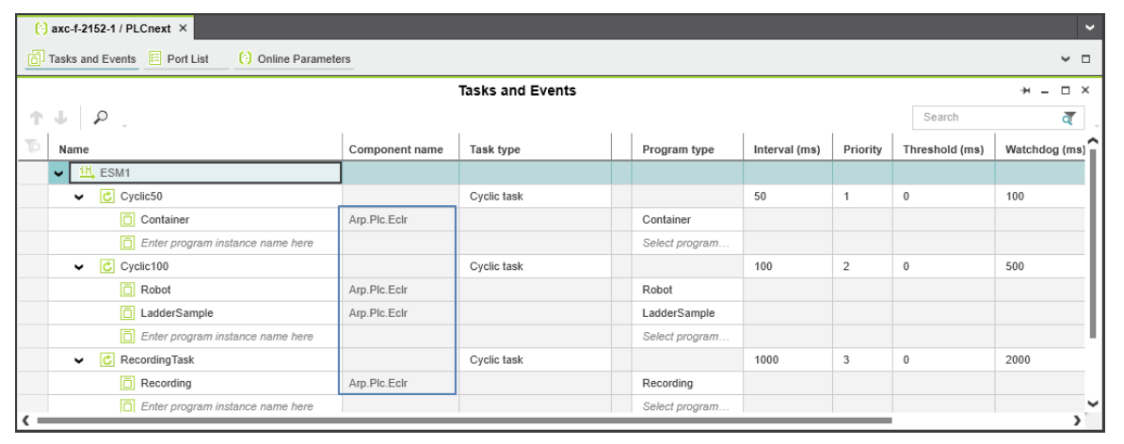1124x444 pixels.
Task: Click the Watchdog (ms) column header
Action: 1044,150
